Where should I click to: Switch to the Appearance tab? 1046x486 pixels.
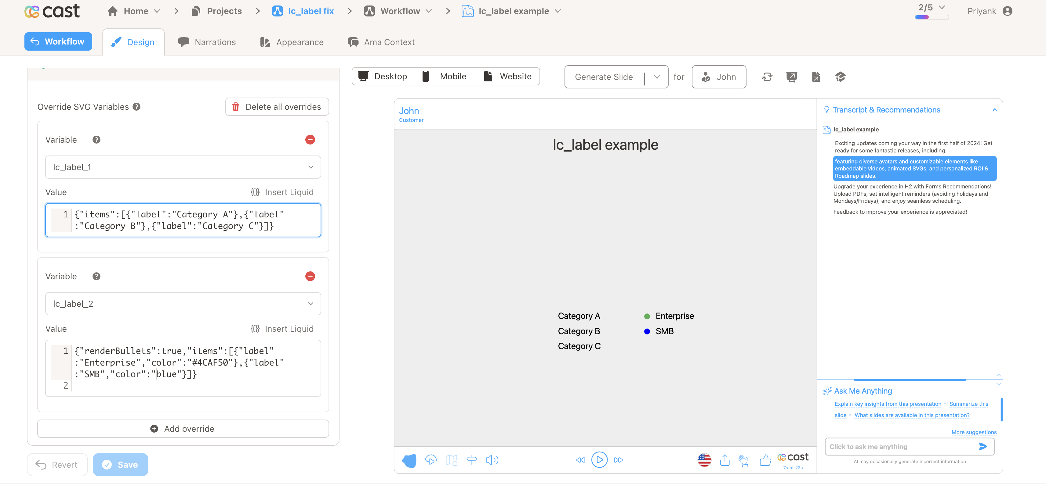click(x=292, y=42)
